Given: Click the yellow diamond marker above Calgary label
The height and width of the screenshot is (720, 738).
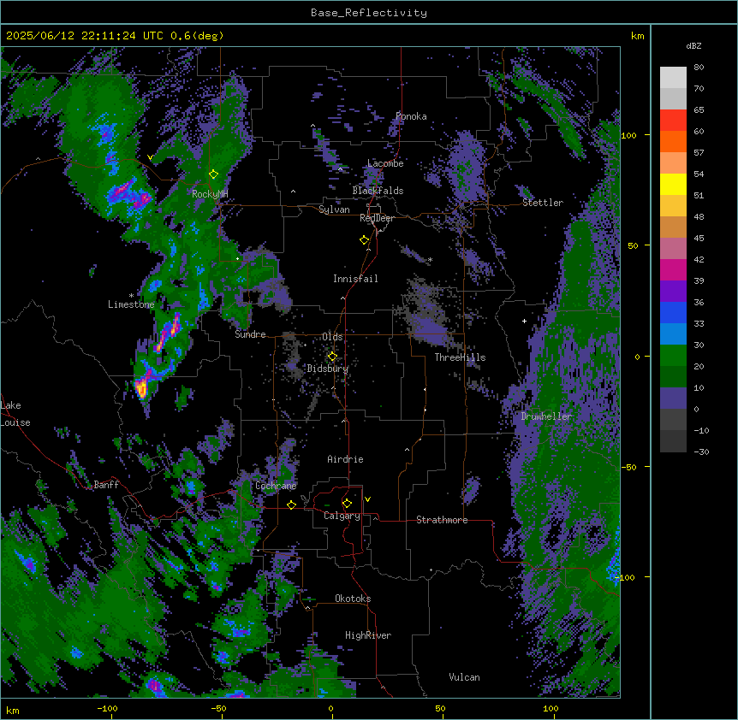Looking at the screenshot, I should [x=347, y=504].
